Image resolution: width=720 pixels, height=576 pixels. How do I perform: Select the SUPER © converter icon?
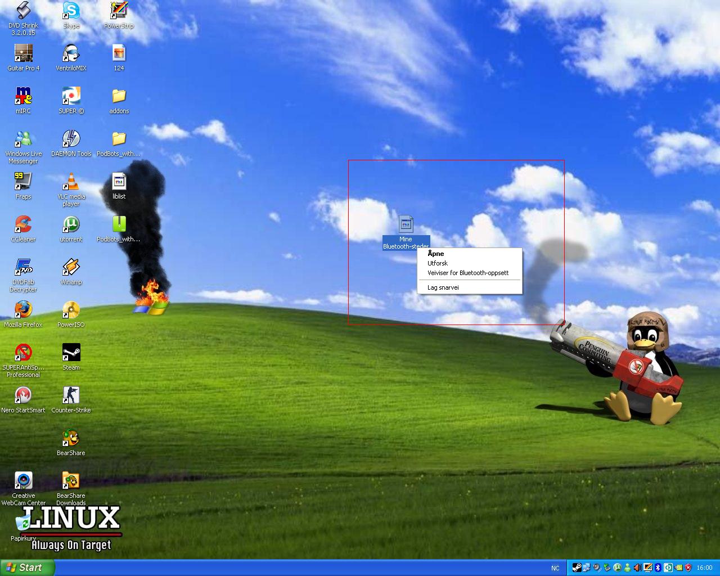71,100
